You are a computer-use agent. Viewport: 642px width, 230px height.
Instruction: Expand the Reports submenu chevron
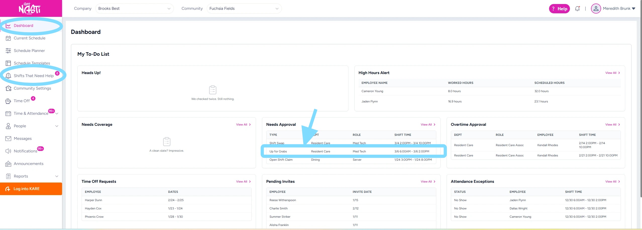point(57,176)
